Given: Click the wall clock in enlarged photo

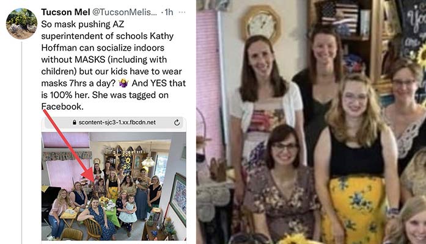Looking at the screenshot, I should 261,24.
